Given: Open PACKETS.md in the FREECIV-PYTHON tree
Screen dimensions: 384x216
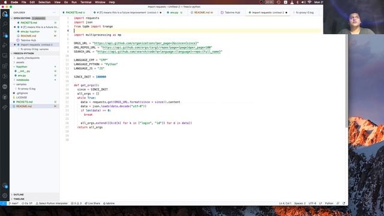Looking at the screenshot, I should coord(24,102).
